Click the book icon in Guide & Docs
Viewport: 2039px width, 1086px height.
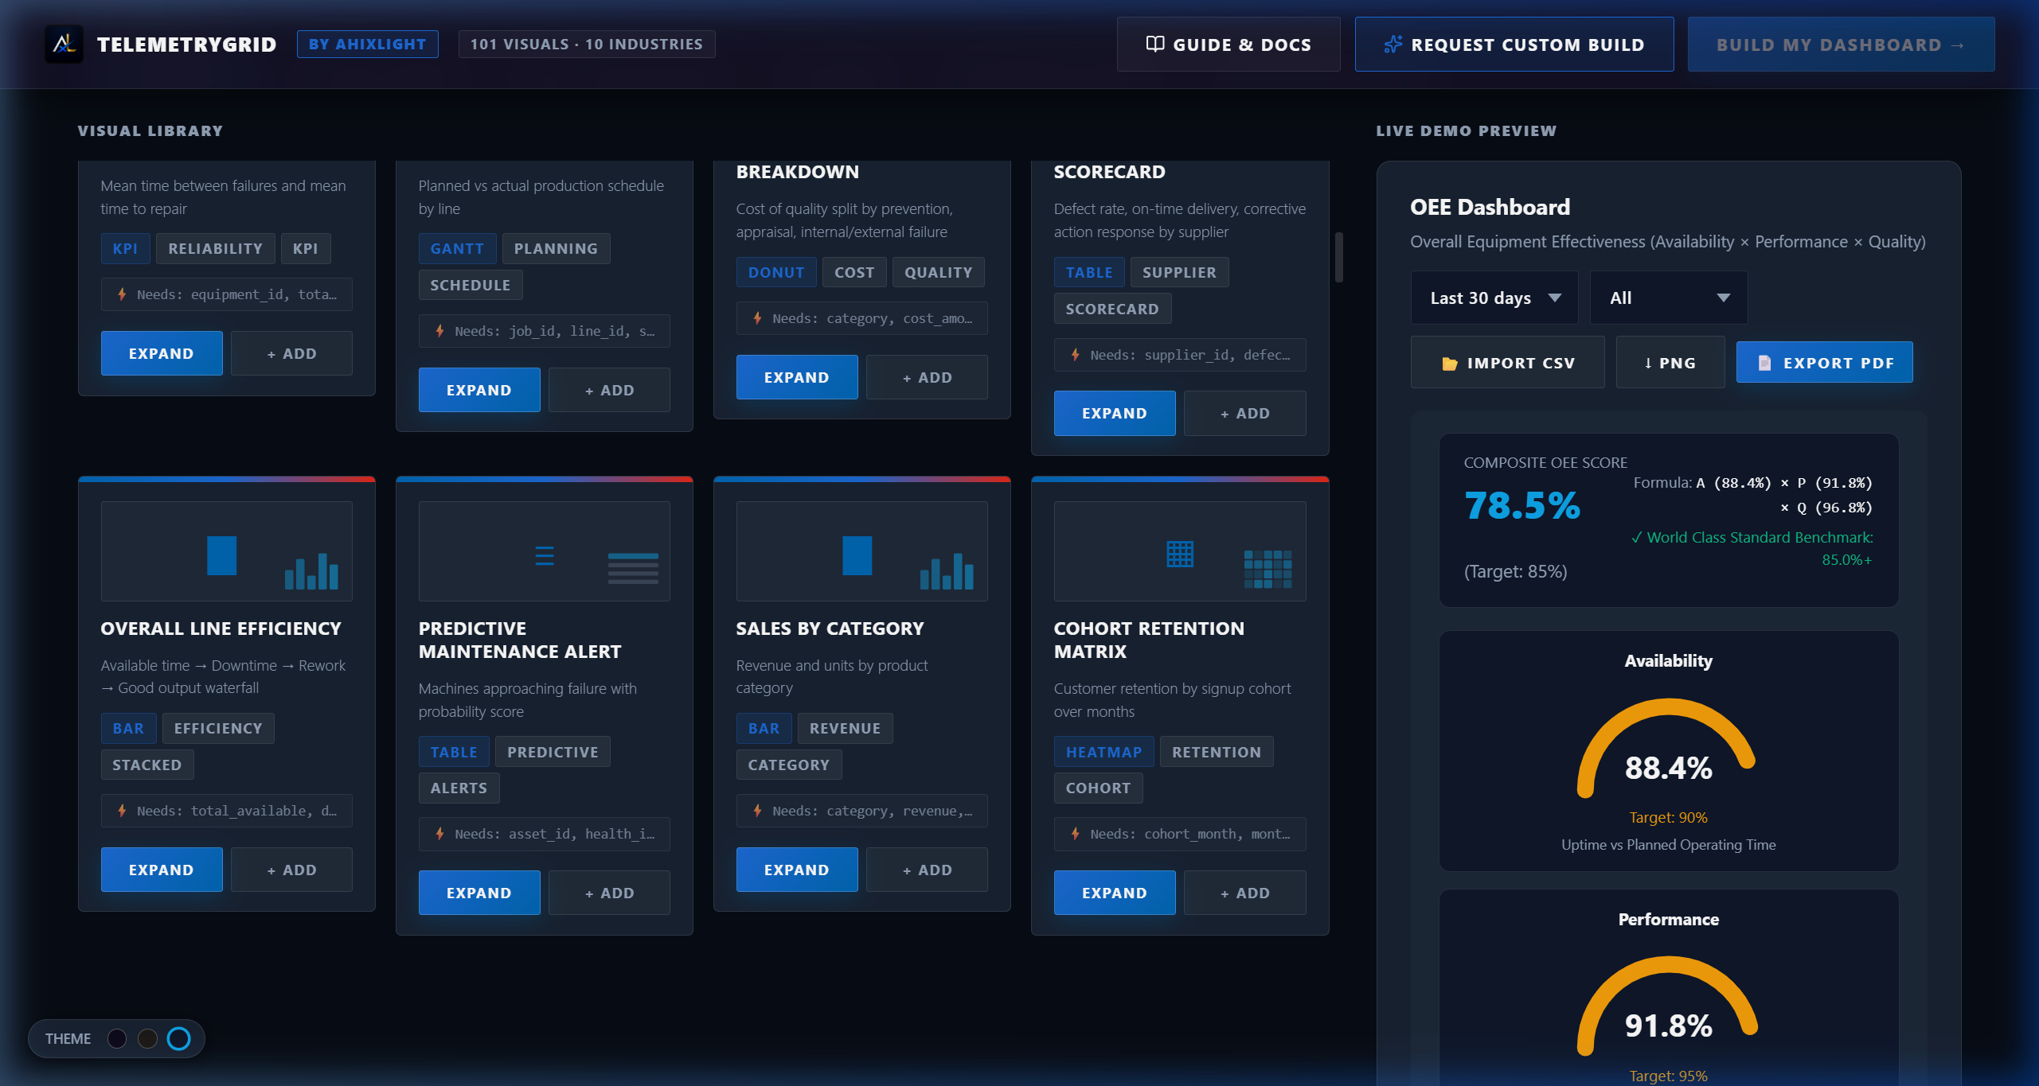[x=1154, y=44]
